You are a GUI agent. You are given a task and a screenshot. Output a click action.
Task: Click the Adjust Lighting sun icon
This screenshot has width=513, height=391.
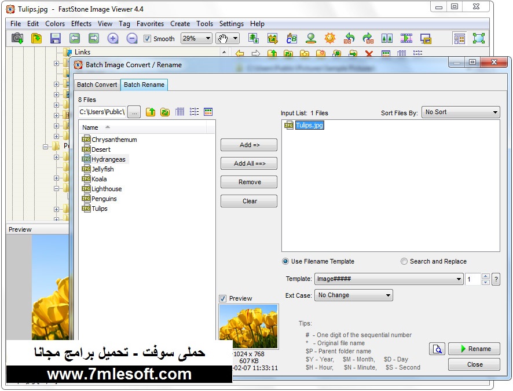click(330, 38)
